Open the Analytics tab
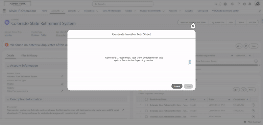Viewport: 263px width, 125px height. (189, 11)
